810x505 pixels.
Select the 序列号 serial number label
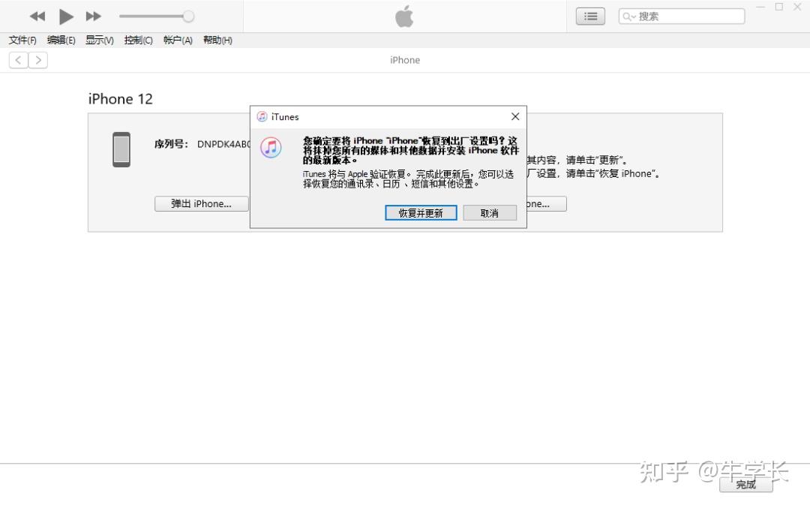171,144
